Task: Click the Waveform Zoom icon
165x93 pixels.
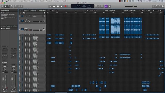Action: click(x=143, y=10)
